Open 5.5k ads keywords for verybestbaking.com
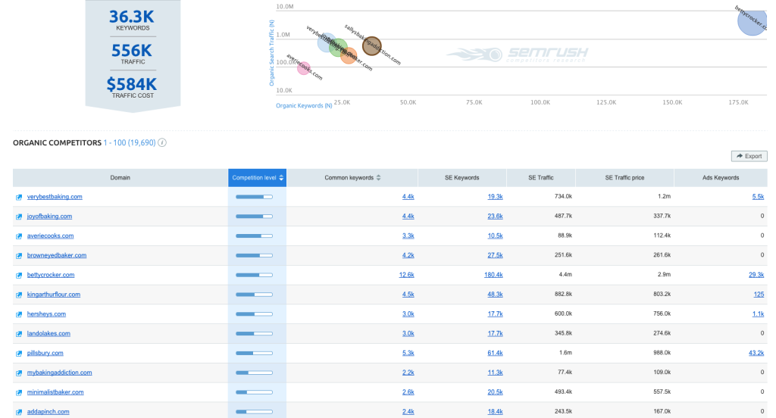 758,196
